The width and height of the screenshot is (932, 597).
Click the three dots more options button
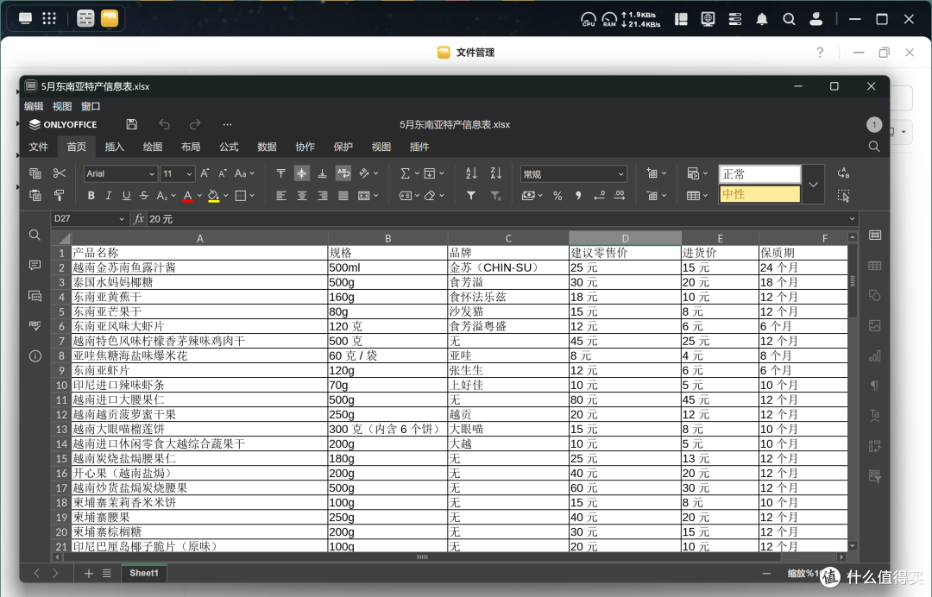click(x=227, y=125)
